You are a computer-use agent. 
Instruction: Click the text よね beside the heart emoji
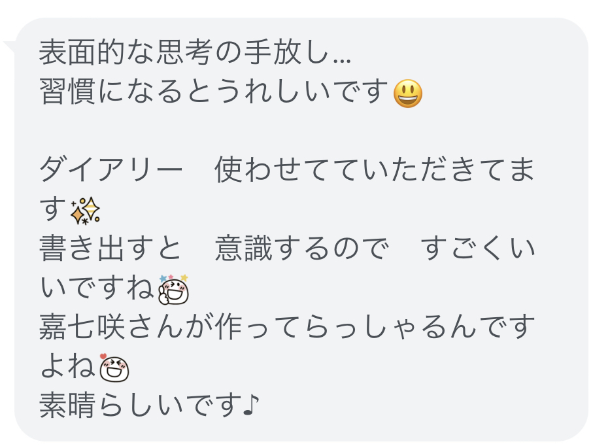point(67,367)
